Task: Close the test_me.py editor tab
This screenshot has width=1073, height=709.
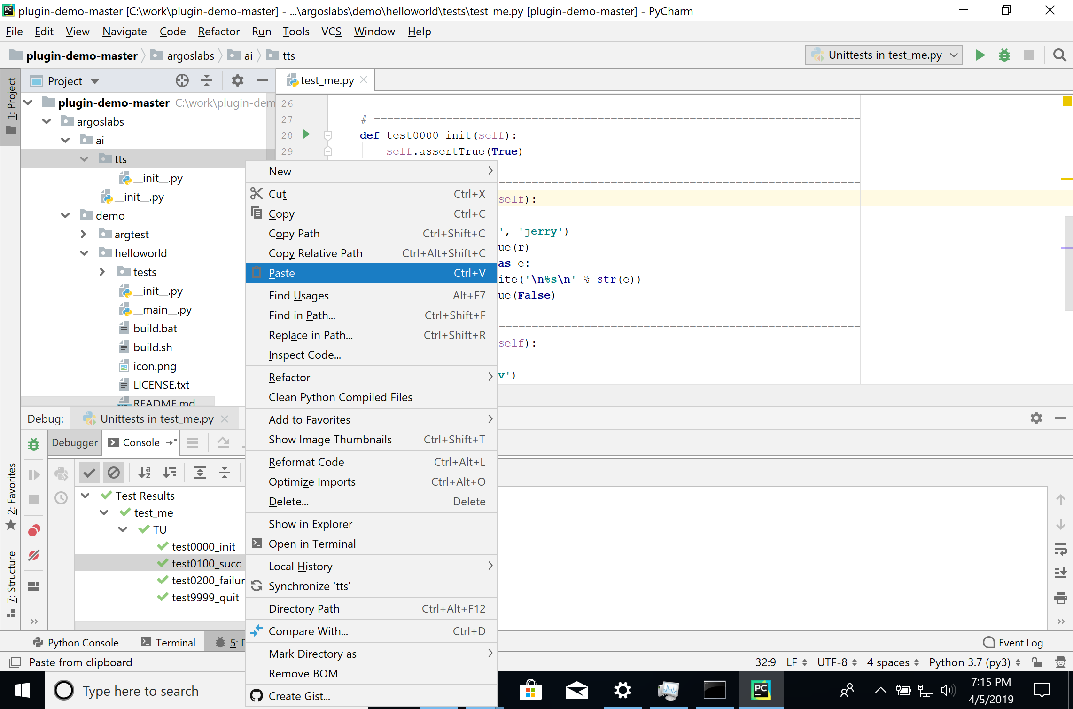Action: tap(364, 80)
